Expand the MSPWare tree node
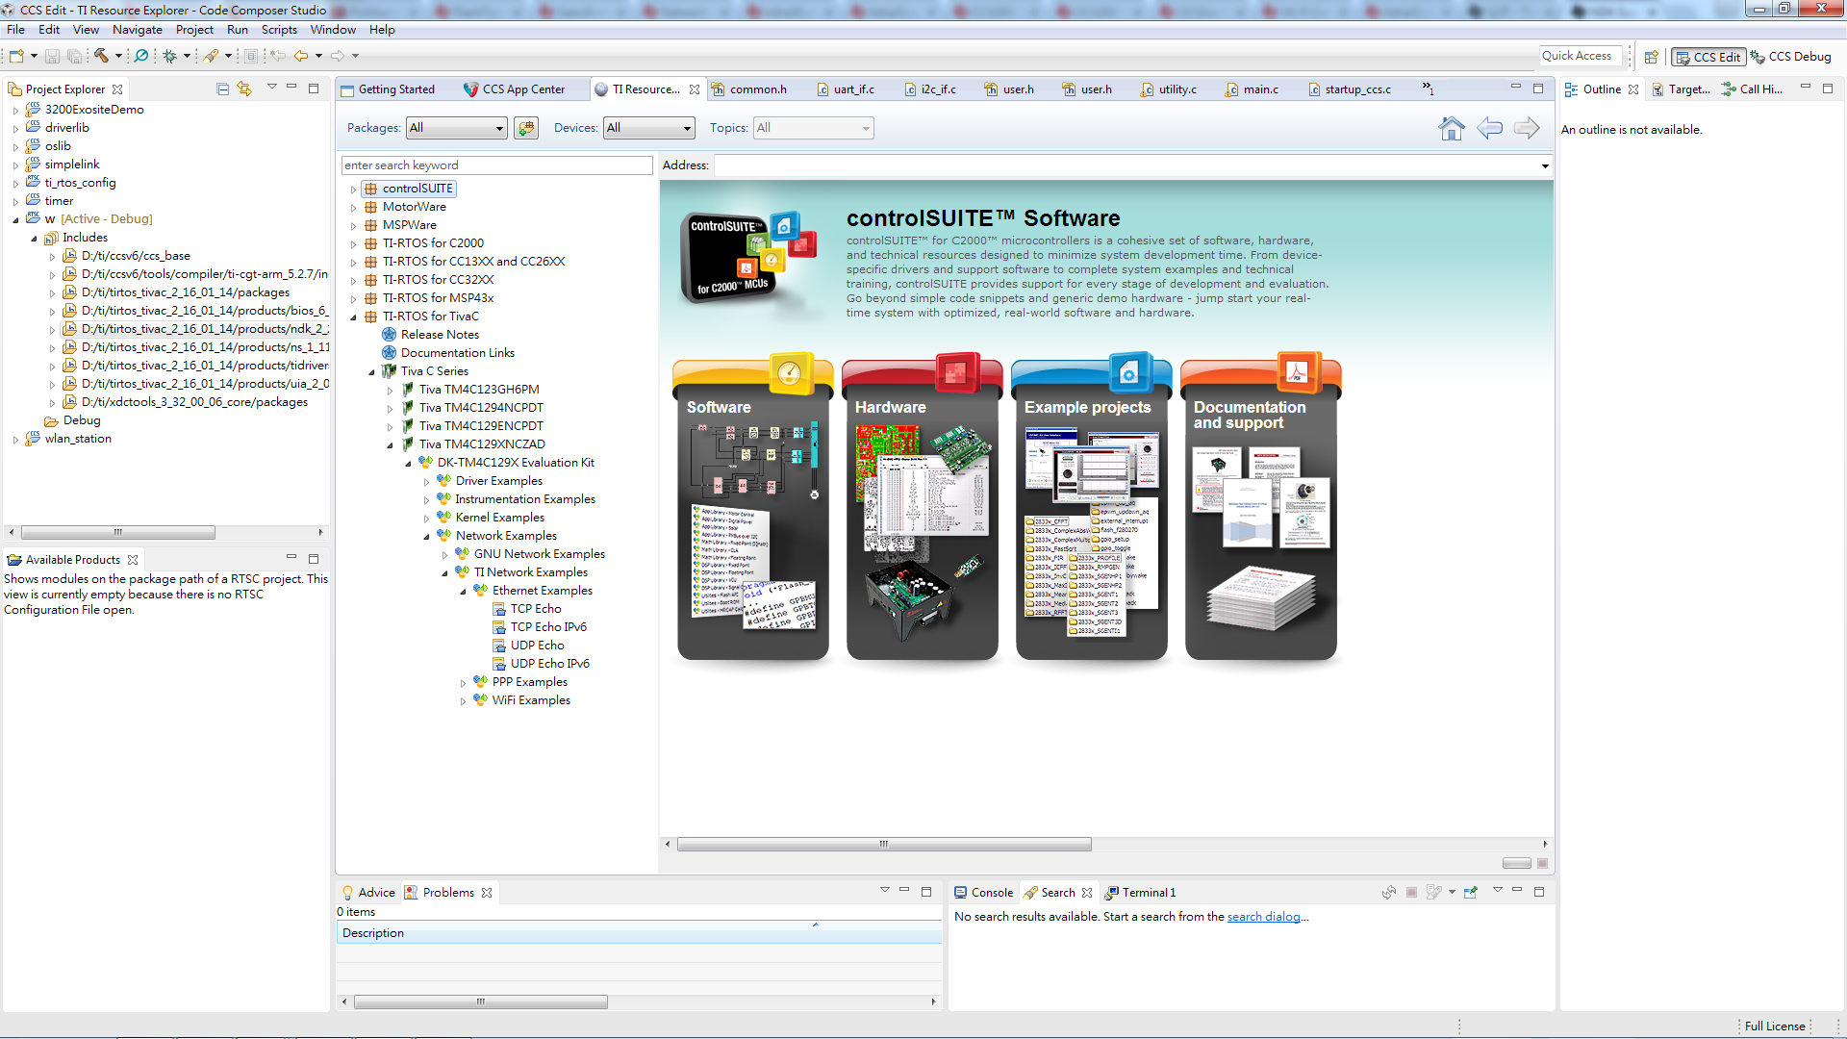The height and width of the screenshot is (1039, 1847). (354, 226)
